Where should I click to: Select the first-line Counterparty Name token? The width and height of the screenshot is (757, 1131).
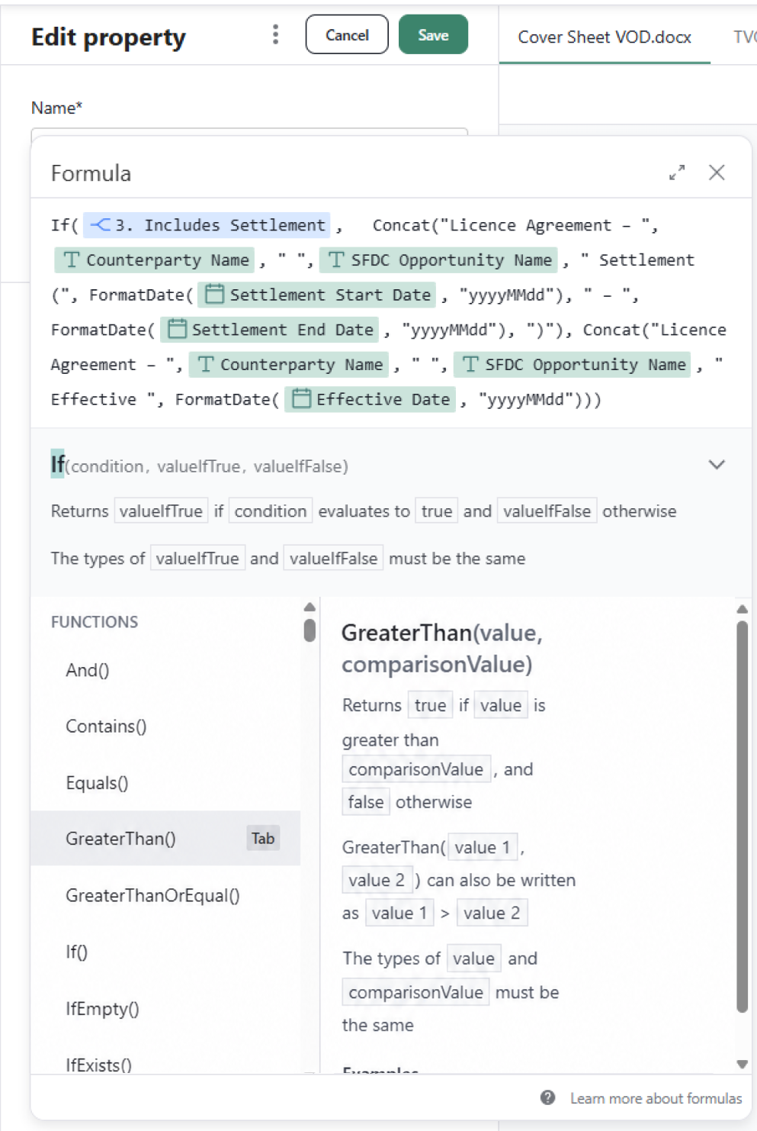click(x=154, y=260)
